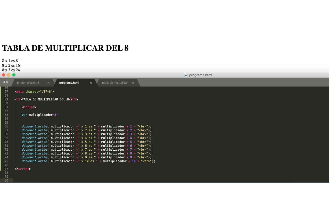330x206 pixels.
Task: Click line number 75 in gutter
Action: (6, 161)
